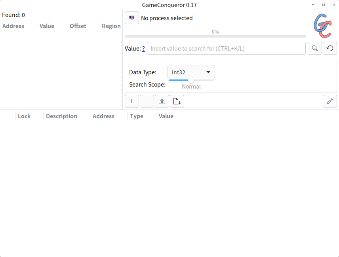This screenshot has height=257, width=339.
Task: Open the memory editor pencil button
Action: [x=330, y=101]
